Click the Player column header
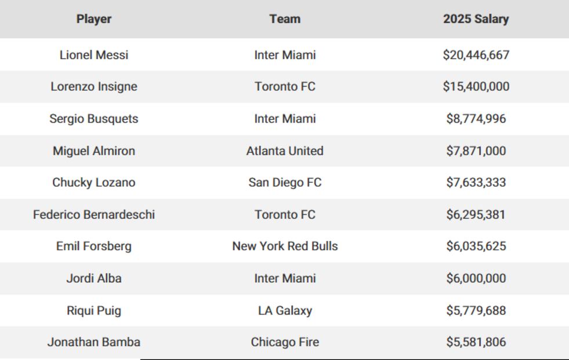569x360 pixels. 93,19
